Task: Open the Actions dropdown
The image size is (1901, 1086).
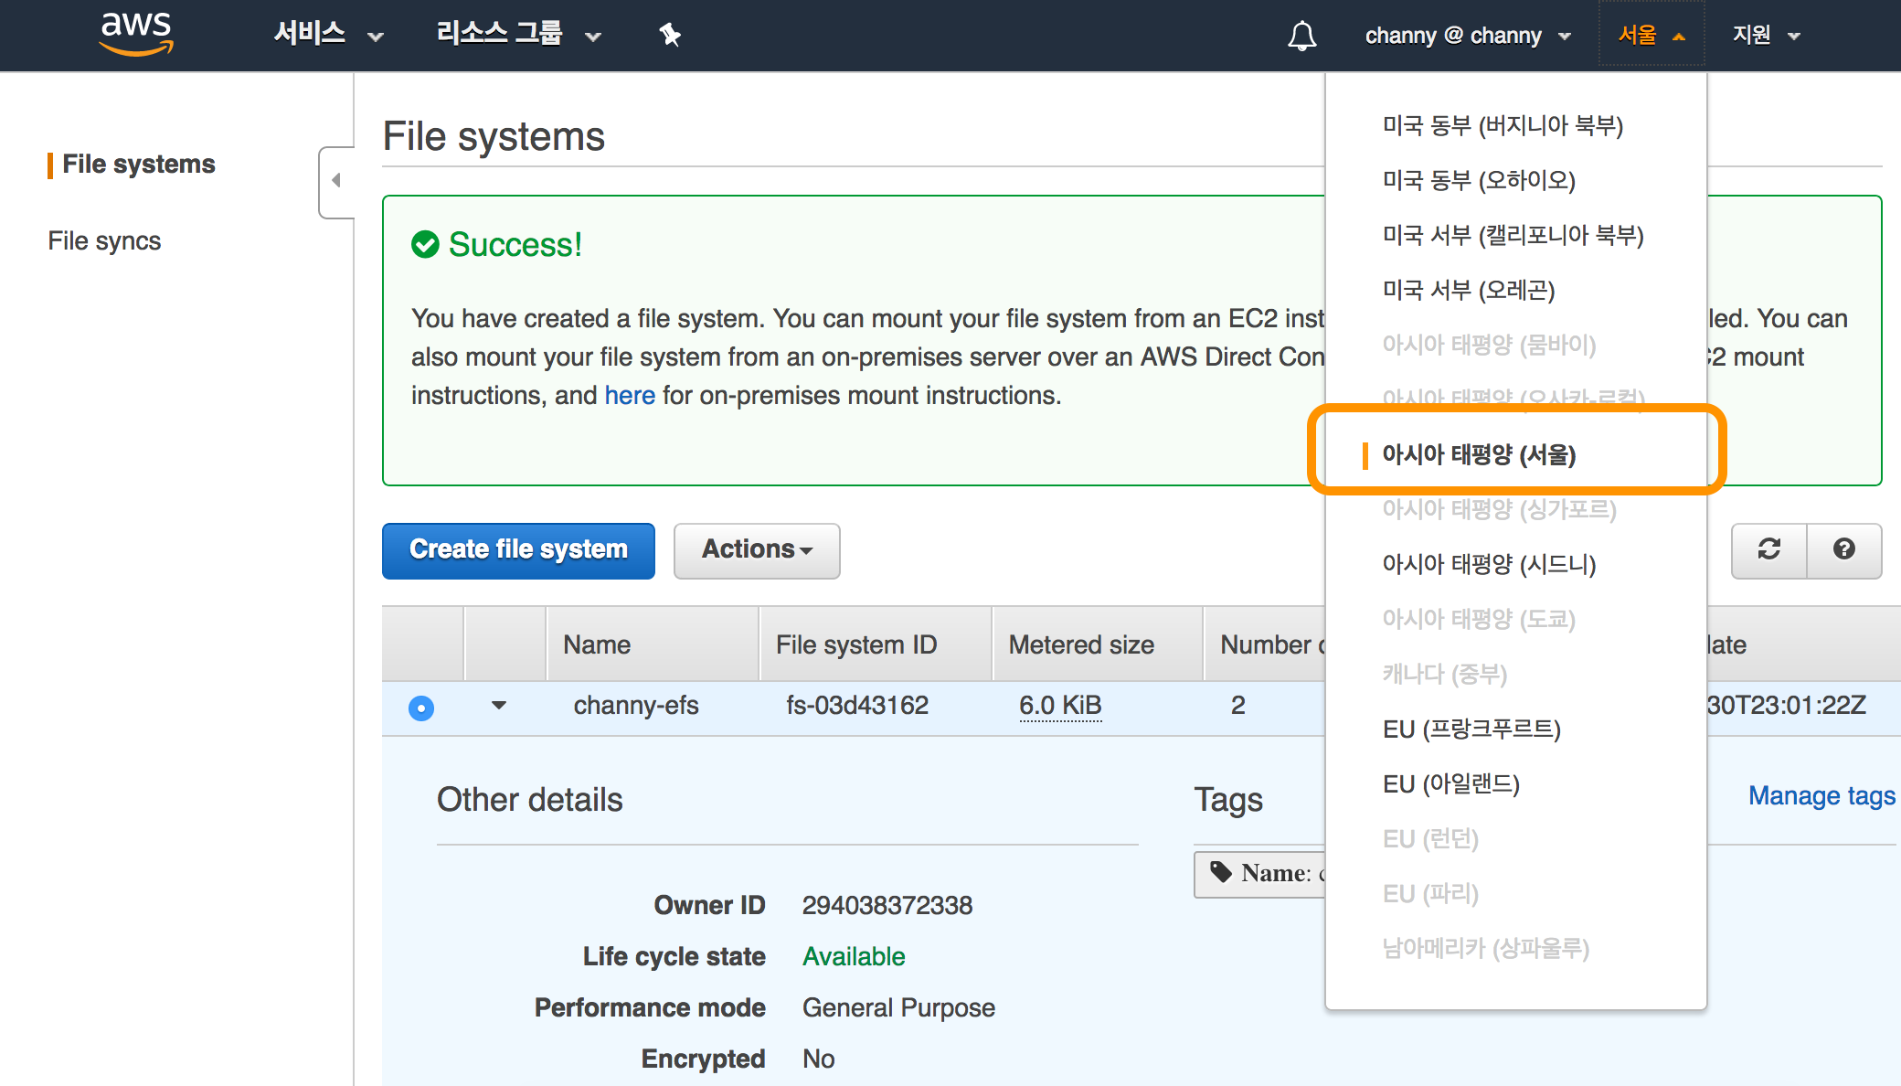Action: click(757, 549)
